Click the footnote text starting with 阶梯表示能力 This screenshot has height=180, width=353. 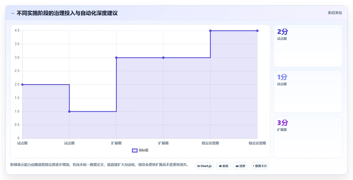coord(99,165)
